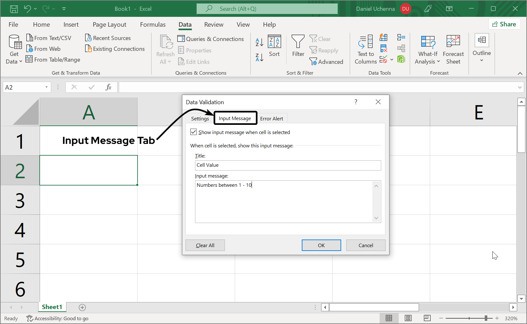Open the Review ribbon tab
Image resolution: width=527 pixels, height=324 pixels.
pyautogui.click(x=214, y=24)
